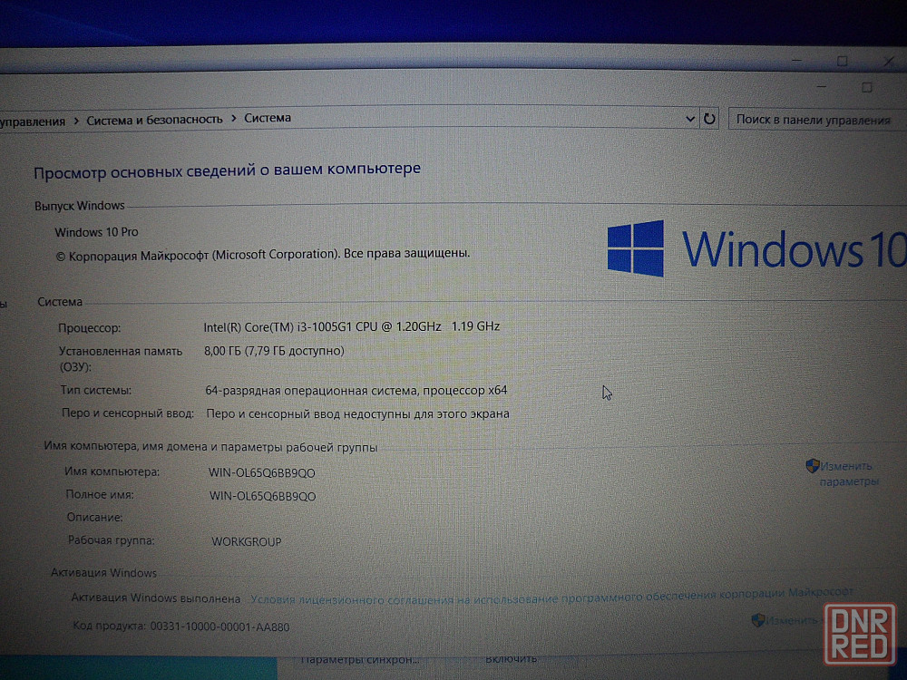
Task: Select the 'Система' breadcrumb item
Action: point(268,118)
